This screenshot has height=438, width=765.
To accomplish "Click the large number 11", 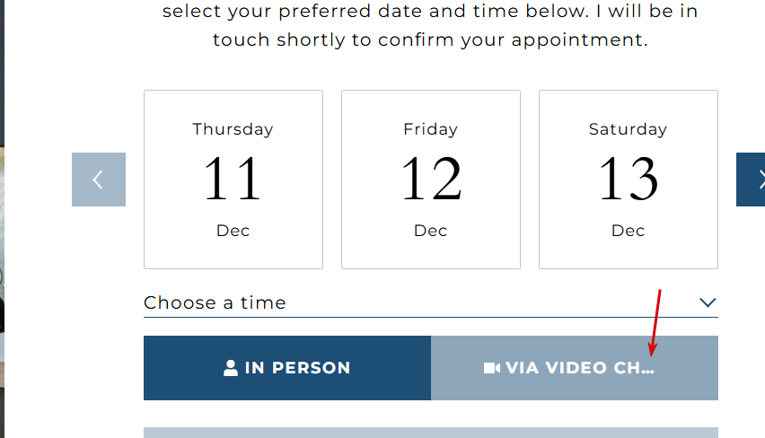I will point(233,178).
